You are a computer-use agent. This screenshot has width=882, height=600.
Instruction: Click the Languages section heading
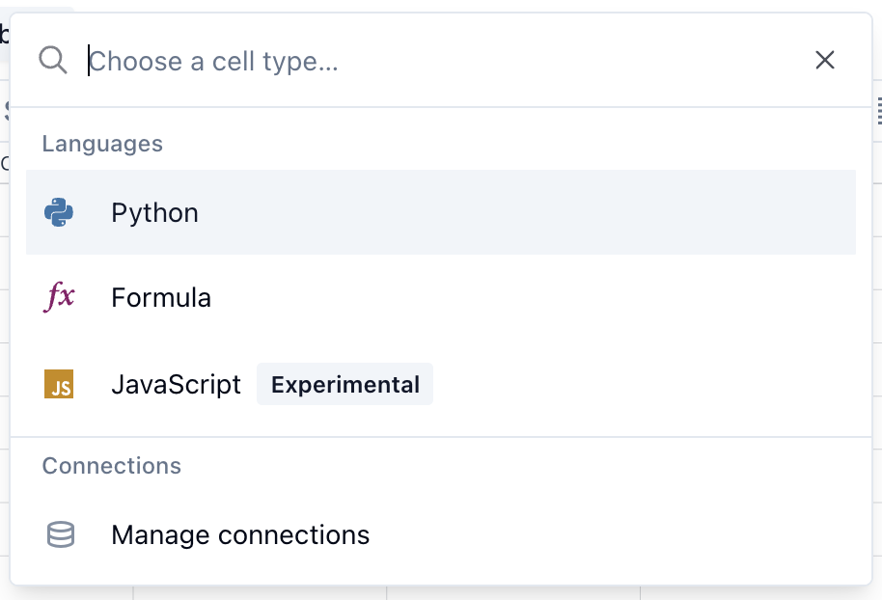pos(102,144)
